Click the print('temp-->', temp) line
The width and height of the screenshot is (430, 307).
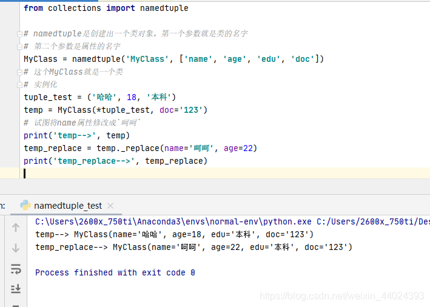click(x=76, y=135)
